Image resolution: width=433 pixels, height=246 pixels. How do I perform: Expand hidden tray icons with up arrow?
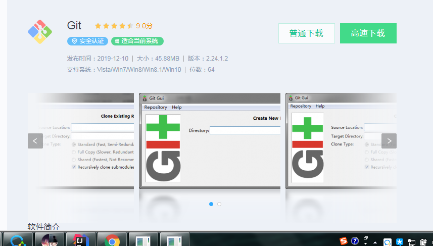coord(375,242)
